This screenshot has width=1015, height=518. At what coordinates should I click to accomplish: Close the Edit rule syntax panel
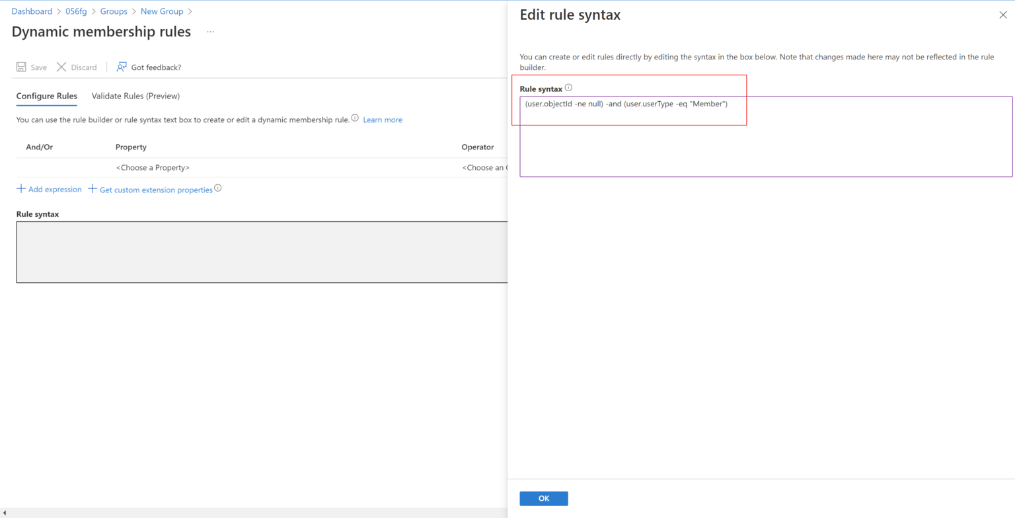1003,14
